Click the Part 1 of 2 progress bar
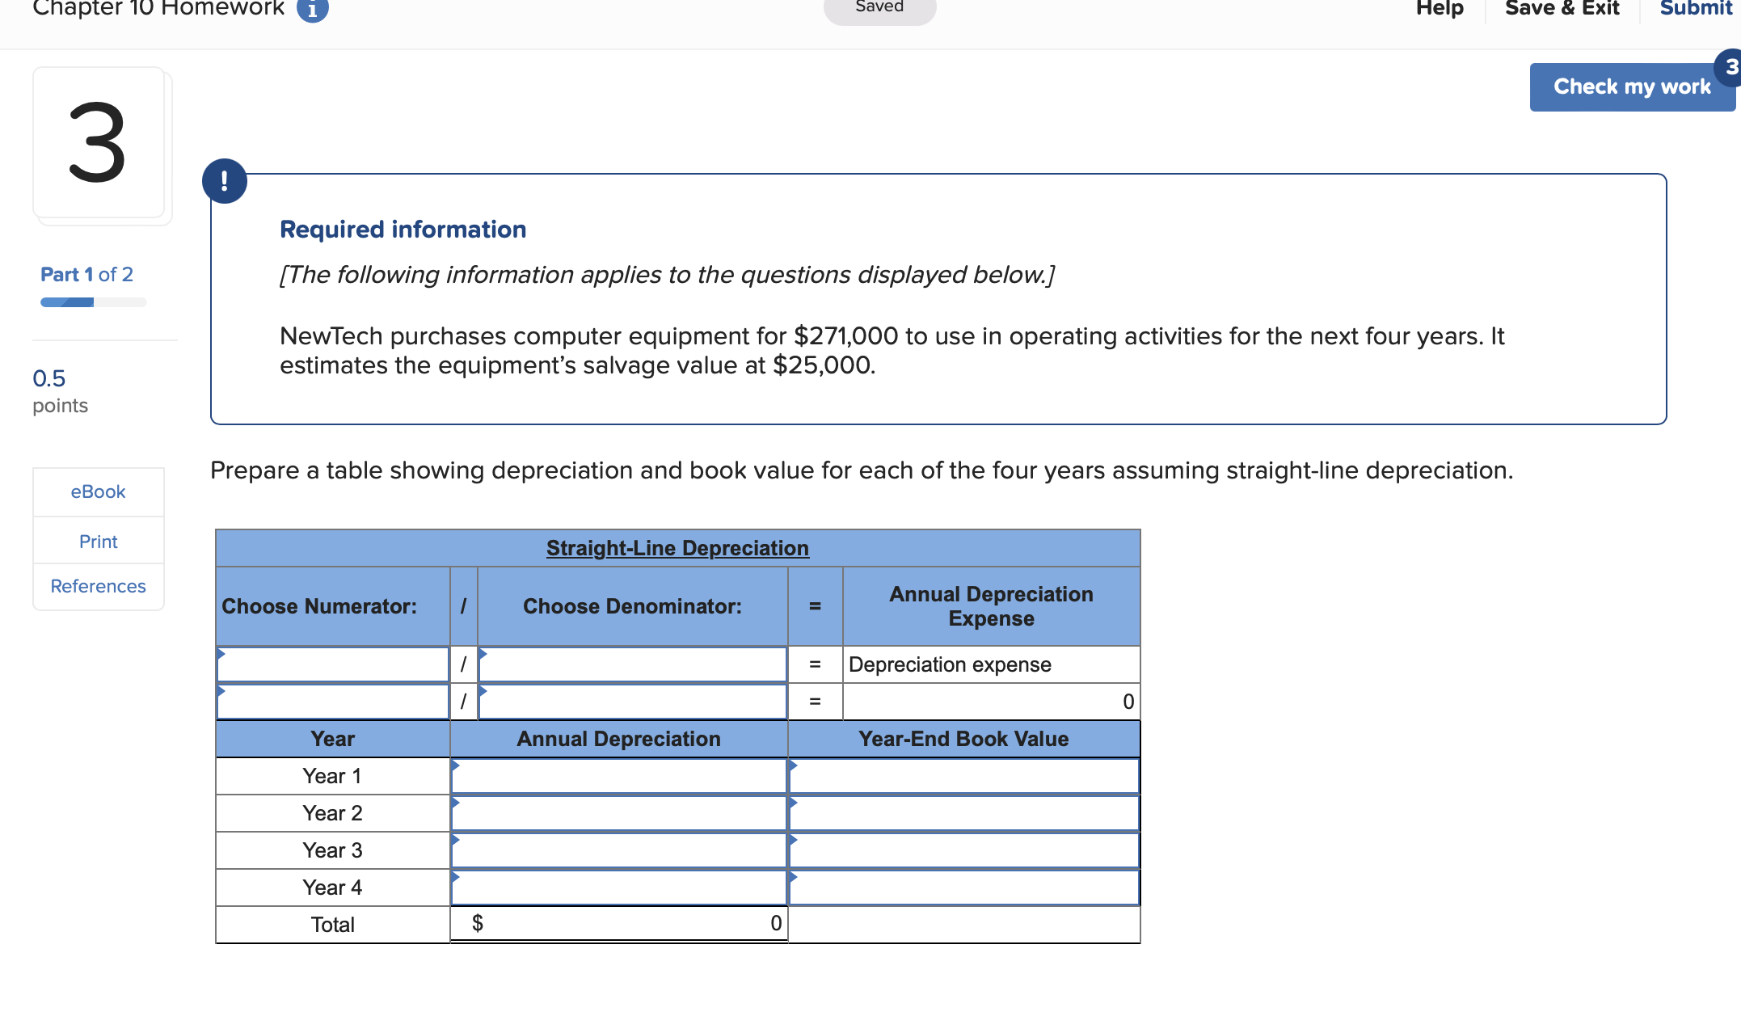This screenshot has height=1012, width=1741. coord(93,302)
